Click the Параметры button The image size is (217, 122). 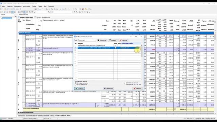coord(108,88)
